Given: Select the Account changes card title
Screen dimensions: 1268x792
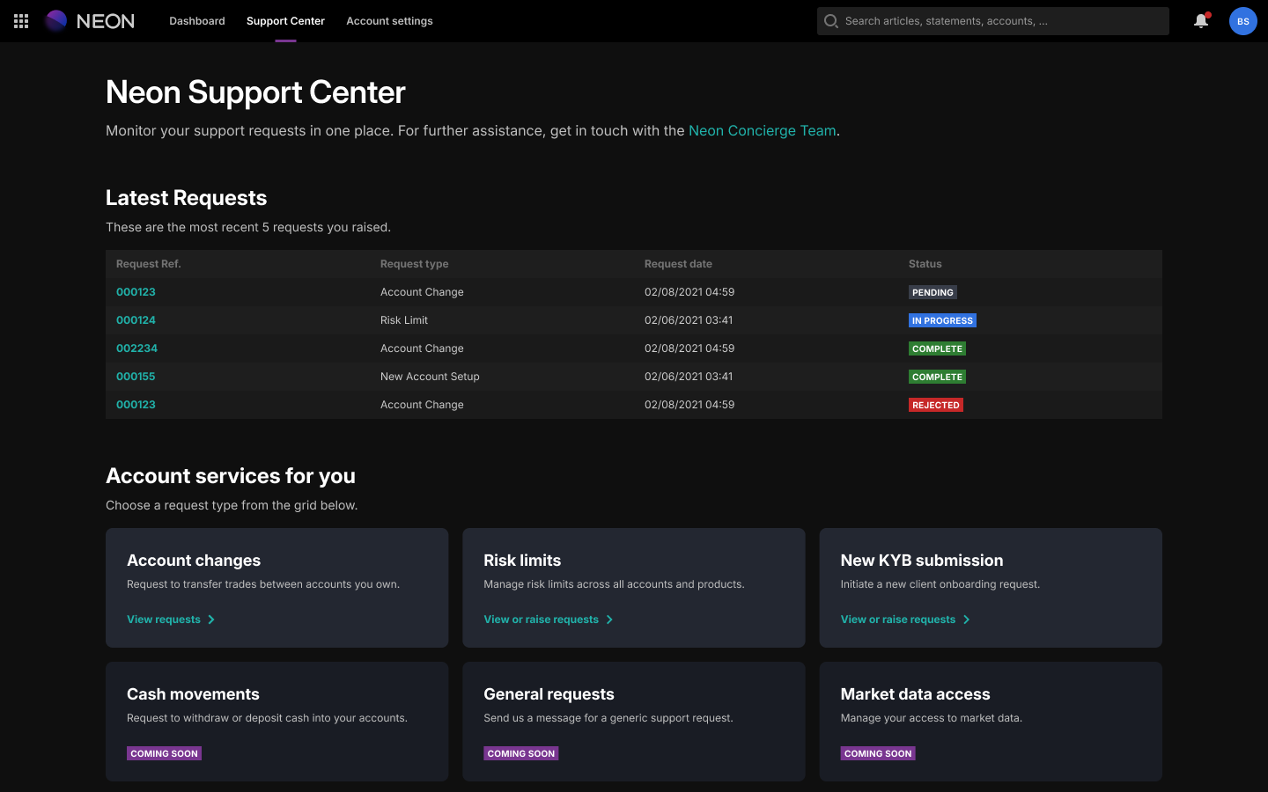Looking at the screenshot, I should point(194,561).
